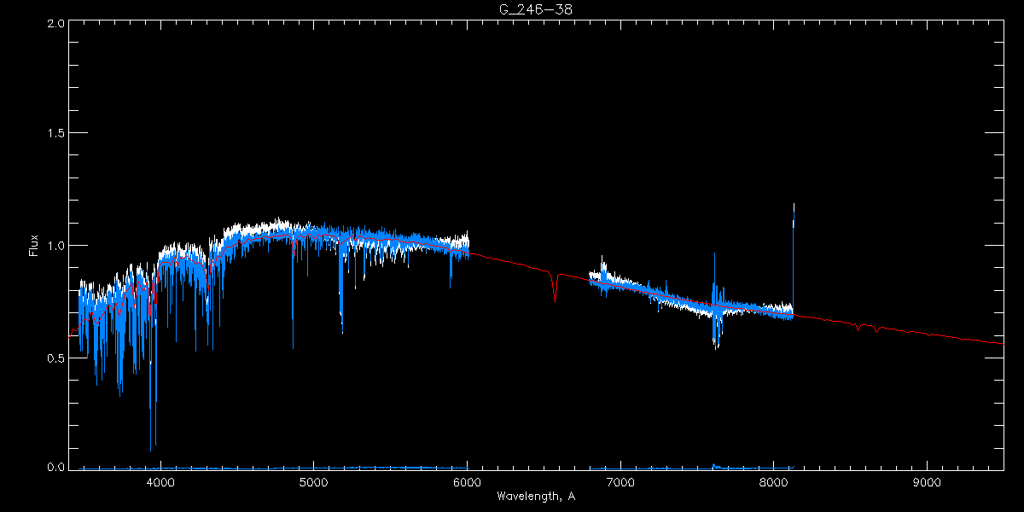The height and width of the screenshot is (512, 1024).
Task: Click the 1.0 flux tick label
Action: (55, 246)
